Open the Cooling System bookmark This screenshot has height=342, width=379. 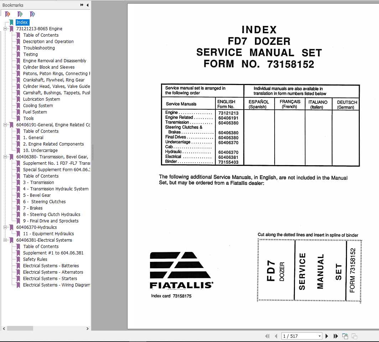point(38,106)
